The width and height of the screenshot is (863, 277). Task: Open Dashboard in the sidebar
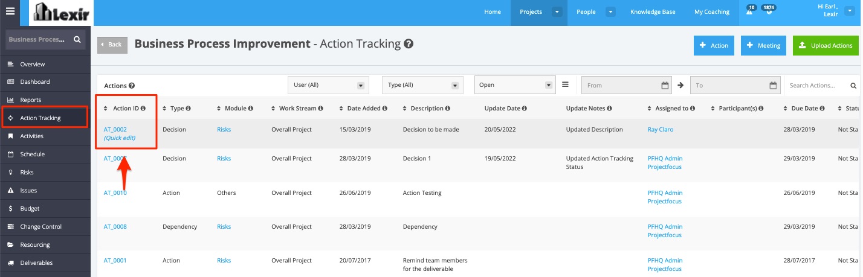pos(45,81)
